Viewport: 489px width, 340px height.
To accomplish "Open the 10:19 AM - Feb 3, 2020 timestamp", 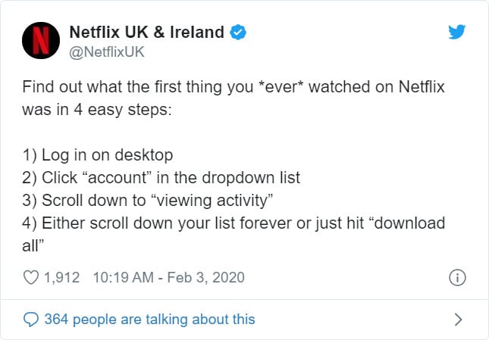I will click(x=169, y=277).
